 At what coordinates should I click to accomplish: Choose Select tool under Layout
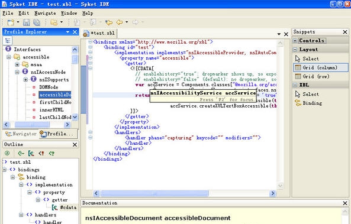tap(320, 59)
